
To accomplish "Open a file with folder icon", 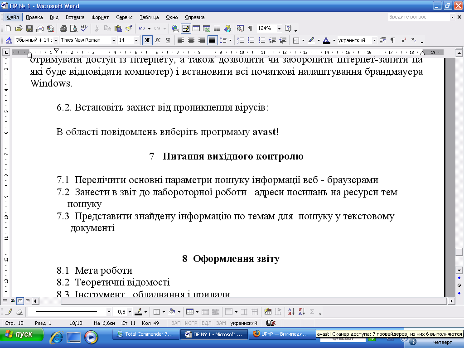I will (x=19, y=29).
